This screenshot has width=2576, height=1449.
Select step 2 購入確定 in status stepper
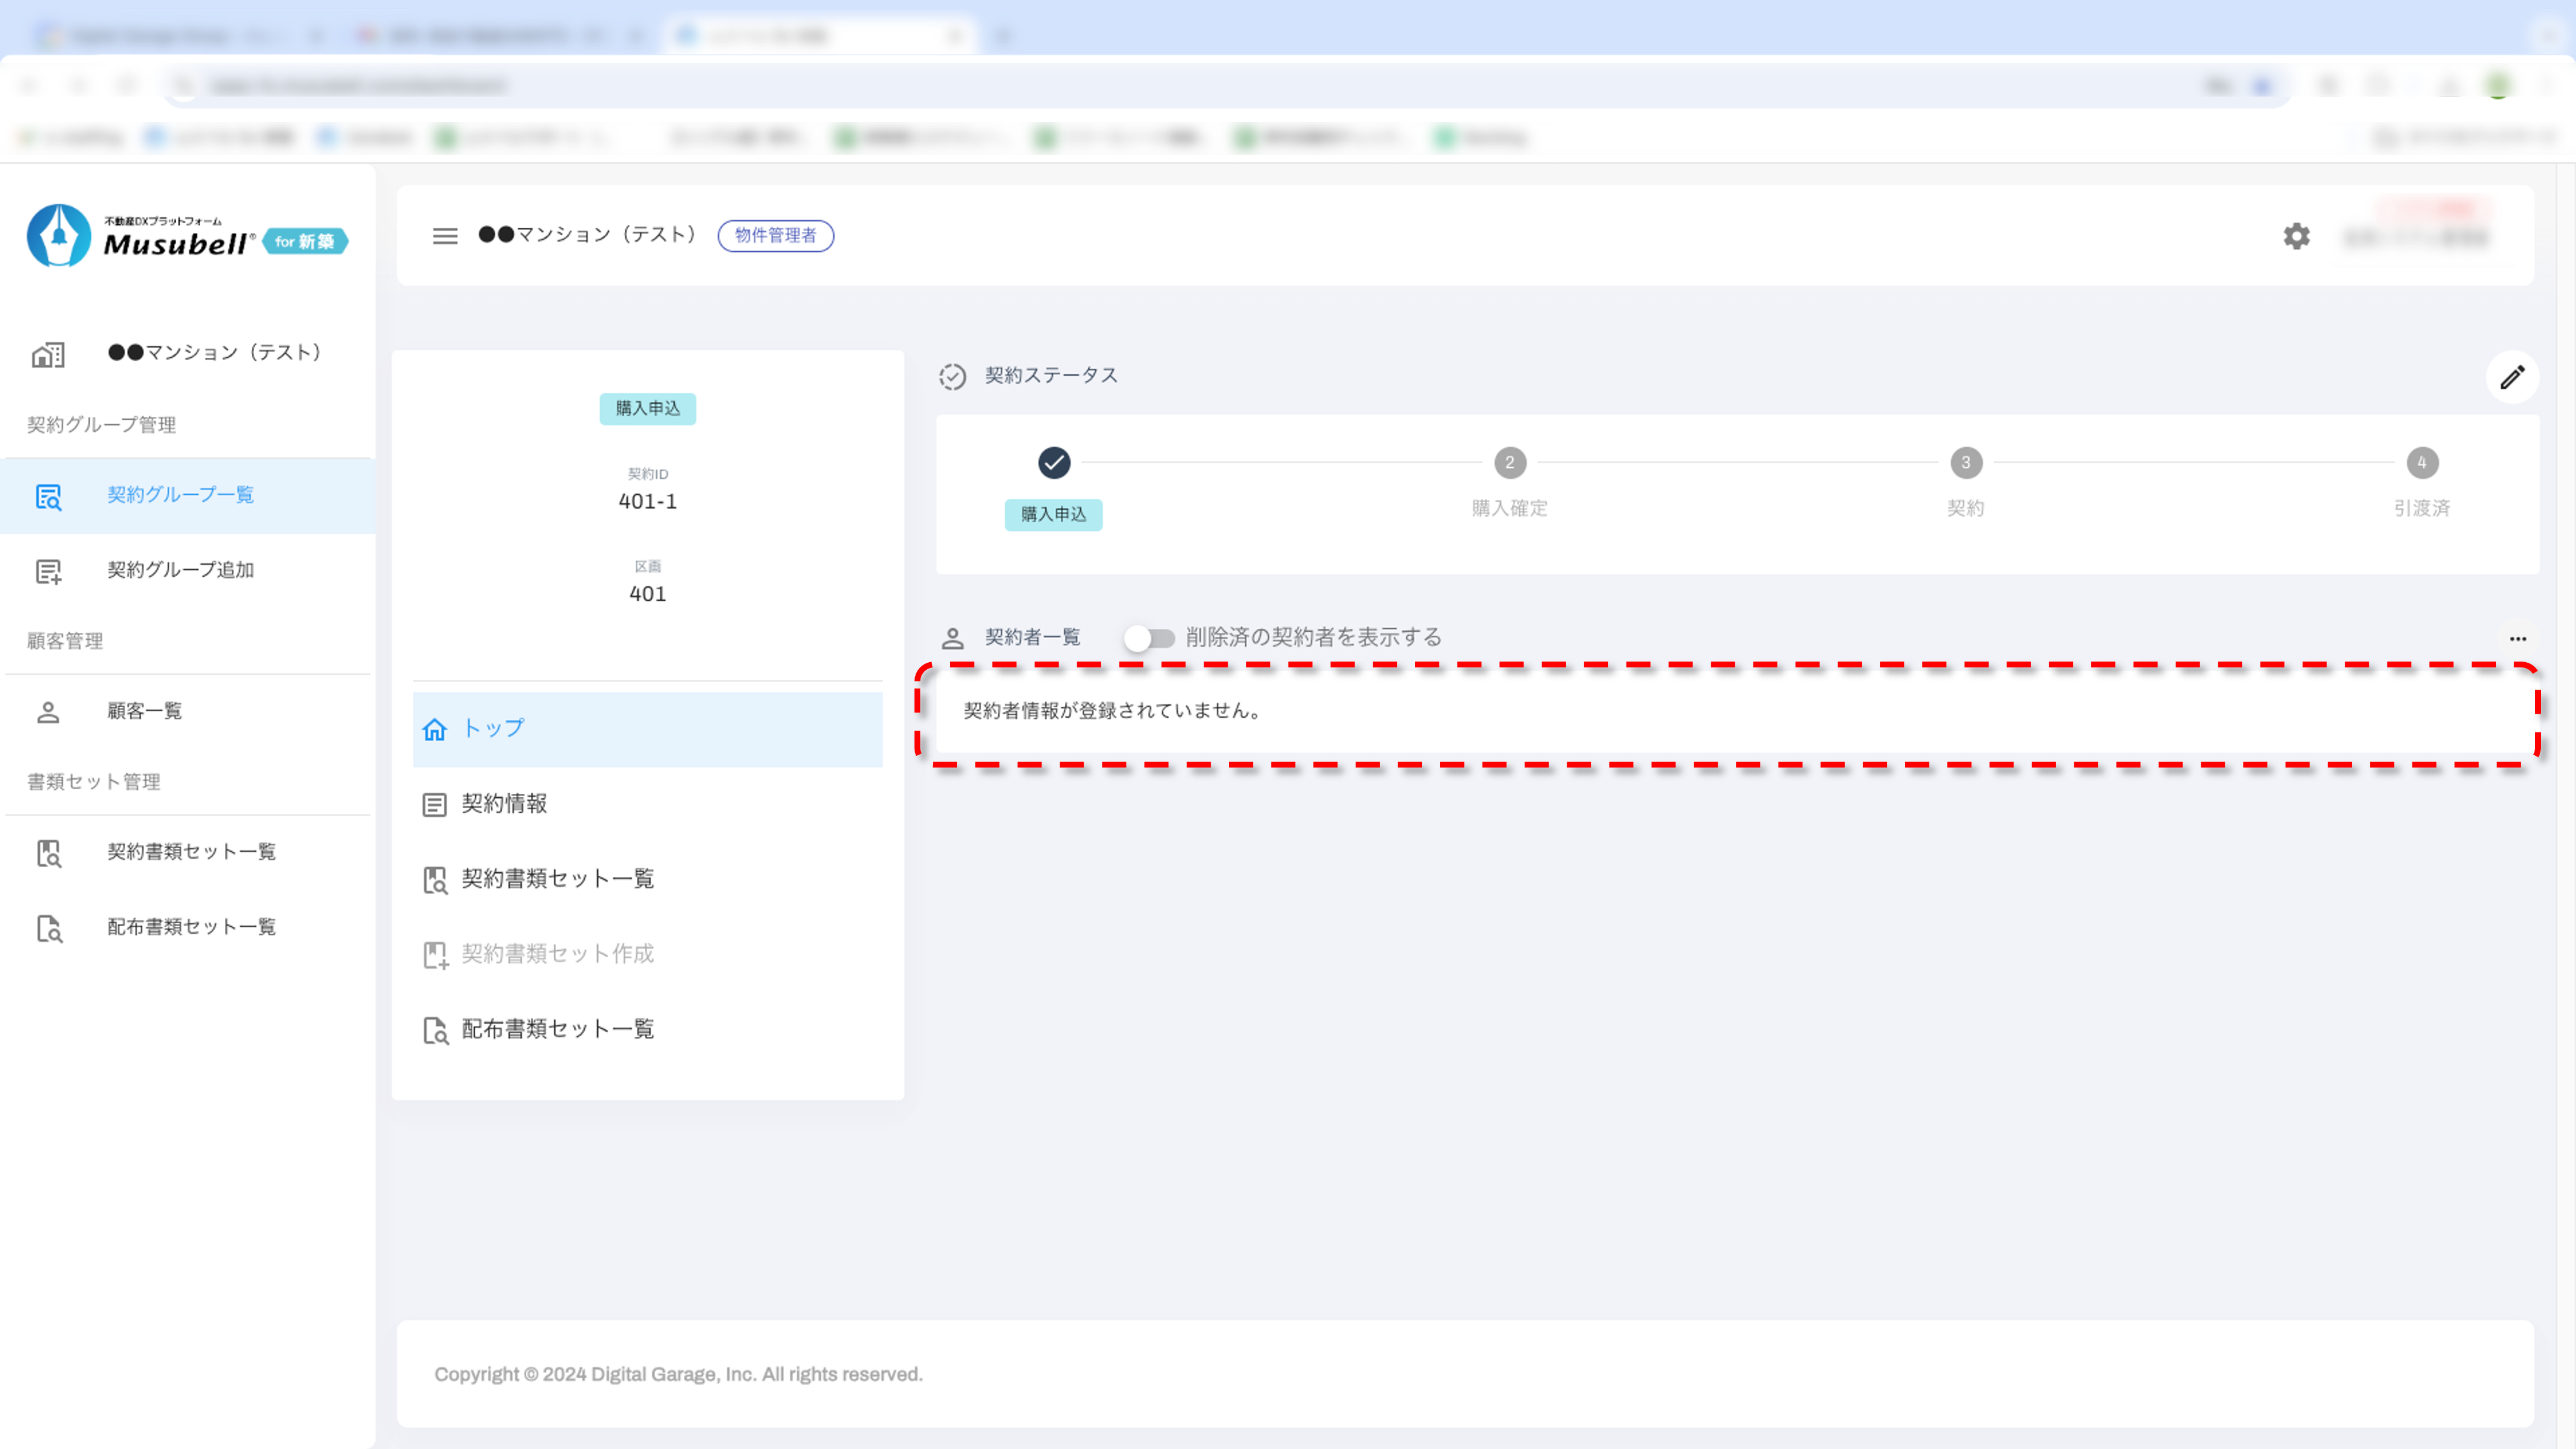(x=1509, y=463)
